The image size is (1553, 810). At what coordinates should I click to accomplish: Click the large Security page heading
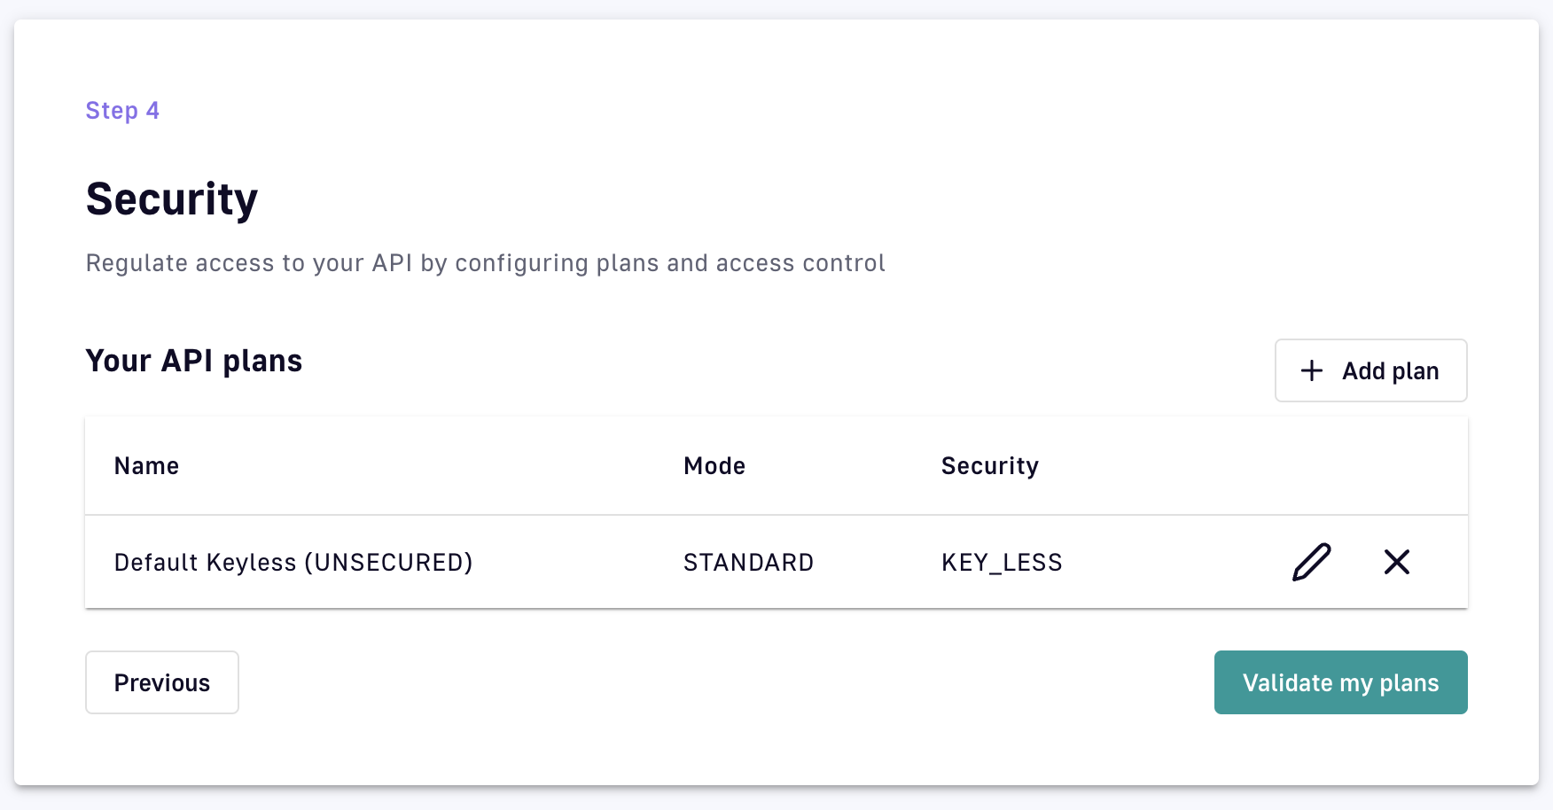point(172,199)
